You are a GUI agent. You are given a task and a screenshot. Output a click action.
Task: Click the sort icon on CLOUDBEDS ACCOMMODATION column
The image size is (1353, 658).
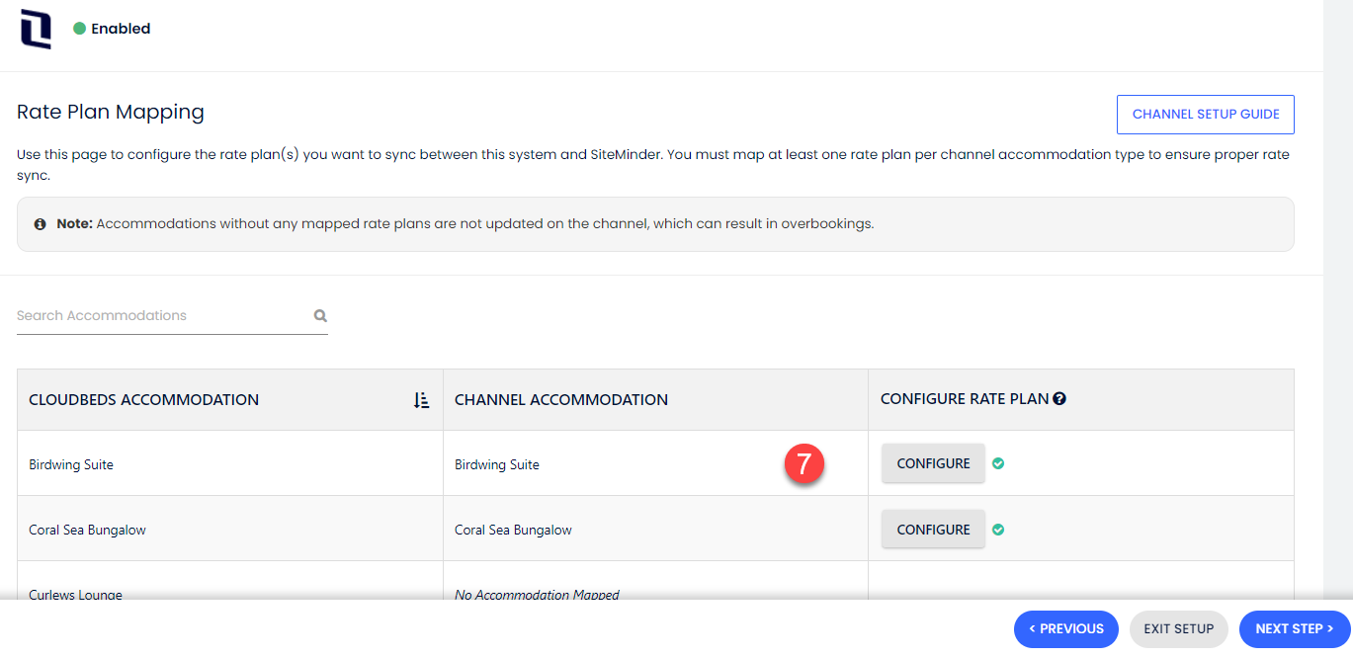421,399
